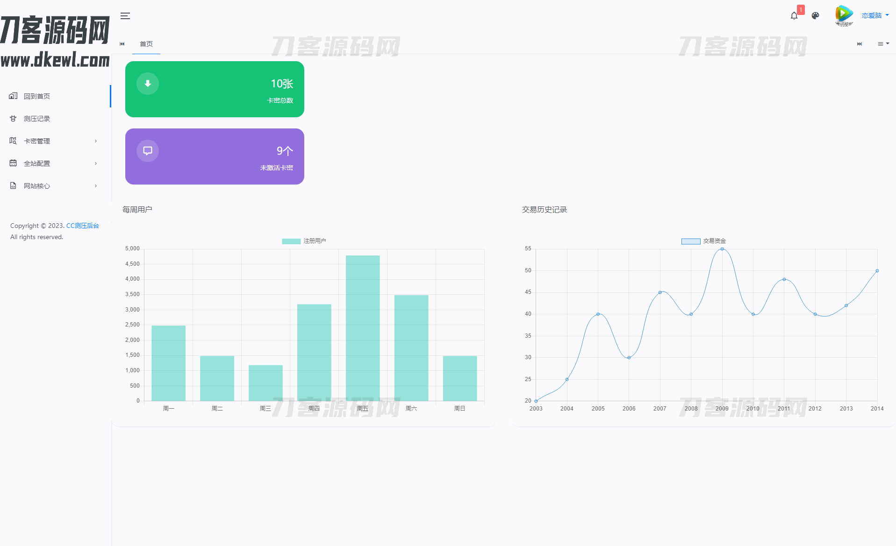Click the scroll tabs right icon
The width and height of the screenshot is (896, 546).
tap(859, 44)
